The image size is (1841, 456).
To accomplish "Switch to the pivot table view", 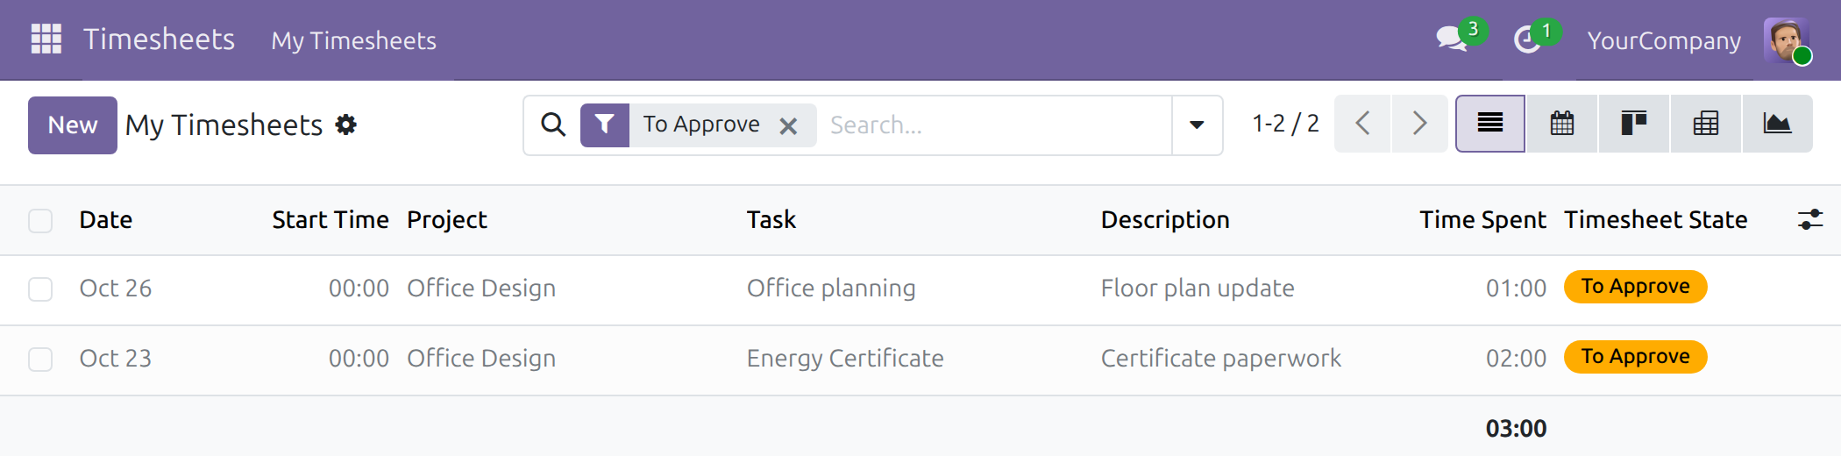I will click(x=1706, y=124).
